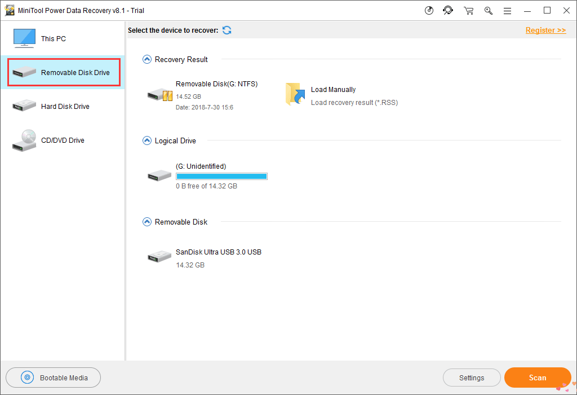Image resolution: width=577 pixels, height=395 pixels.
Task: Click the Register link
Action: pos(545,30)
